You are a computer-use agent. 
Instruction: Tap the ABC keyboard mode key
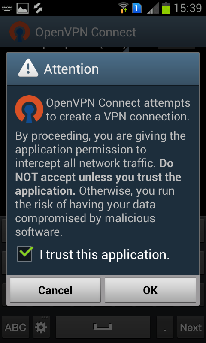click(15, 327)
